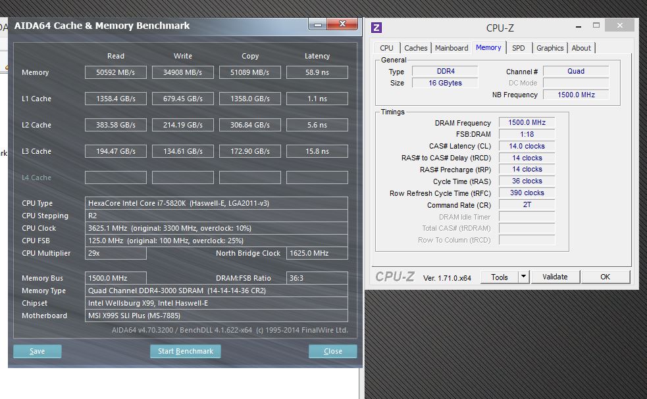This screenshot has width=647, height=399.
Task: Click the Memory Type Quad Channel DDR4-3000 field
Action: pyautogui.click(x=217, y=291)
